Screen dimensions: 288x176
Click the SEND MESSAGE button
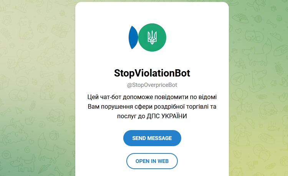tap(152, 138)
